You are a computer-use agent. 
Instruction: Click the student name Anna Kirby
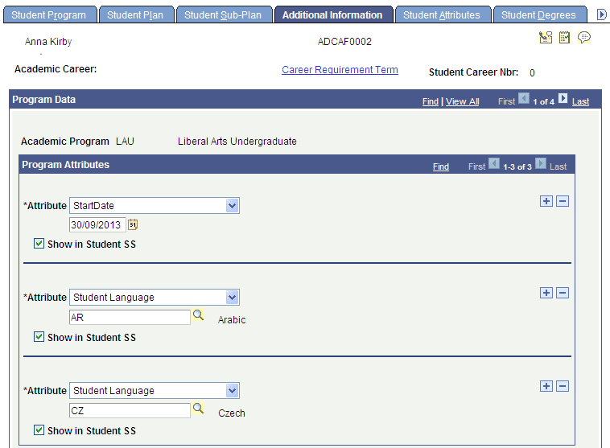click(48, 42)
